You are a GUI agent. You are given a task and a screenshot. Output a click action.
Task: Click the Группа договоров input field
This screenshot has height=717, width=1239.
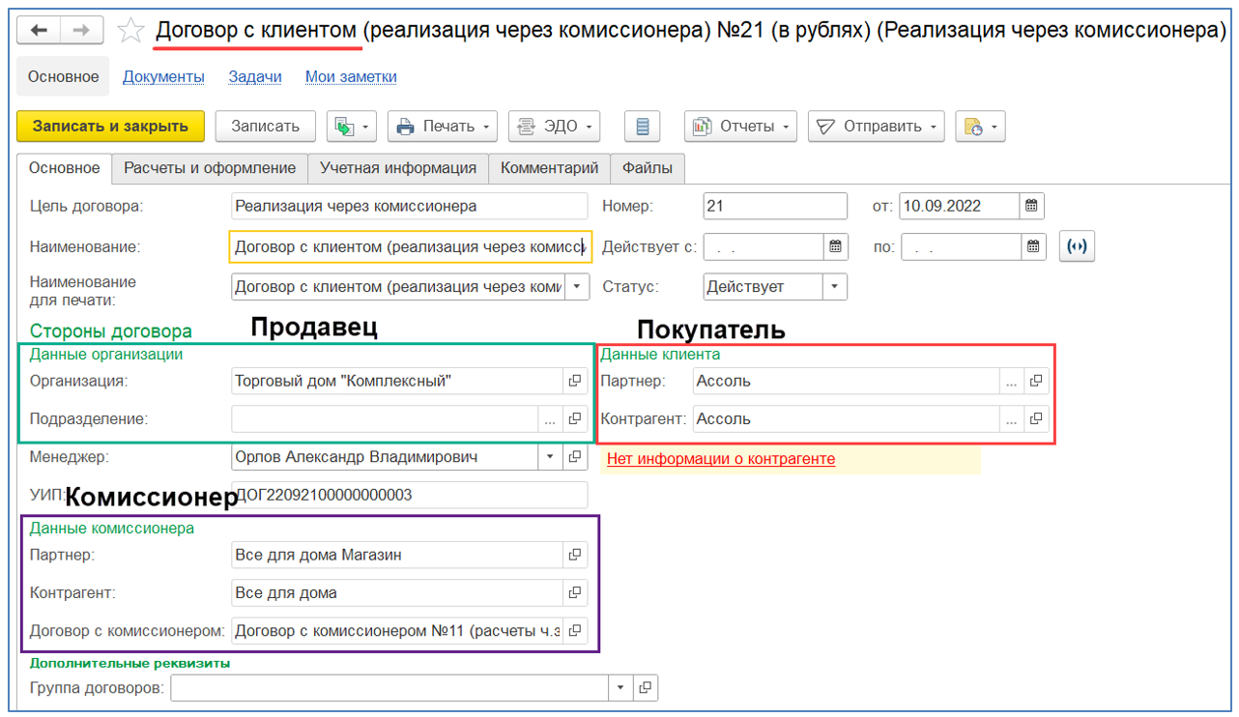(389, 688)
